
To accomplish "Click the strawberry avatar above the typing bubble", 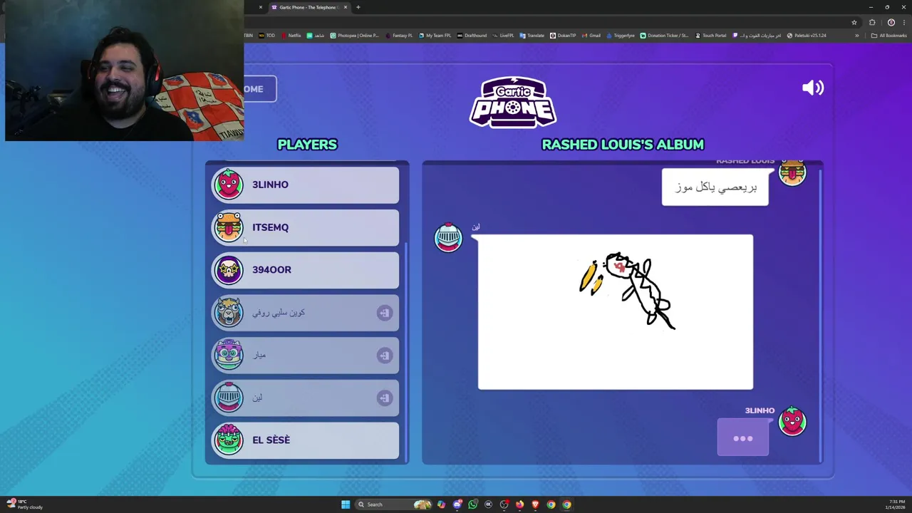I will click(x=792, y=421).
